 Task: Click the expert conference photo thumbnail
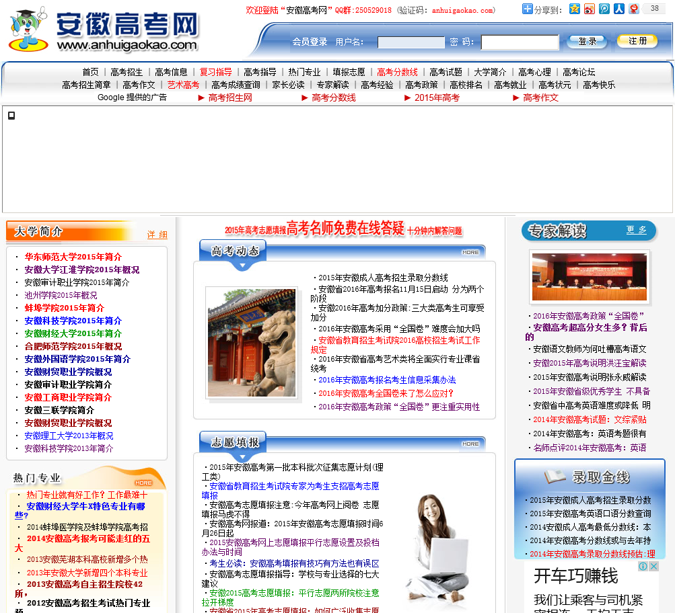tap(590, 276)
